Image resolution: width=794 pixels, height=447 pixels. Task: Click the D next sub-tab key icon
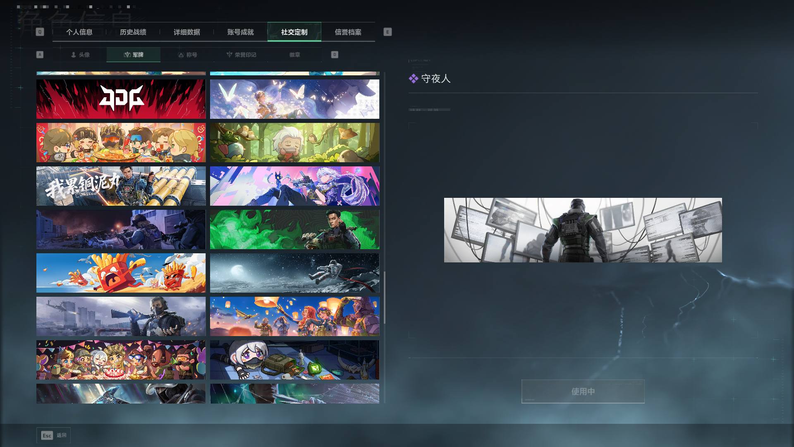pyautogui.click(x=335, y=55)
